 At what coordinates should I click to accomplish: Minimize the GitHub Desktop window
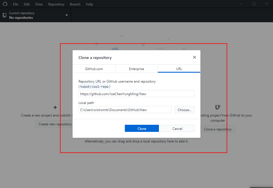click(x=241, y=4)
